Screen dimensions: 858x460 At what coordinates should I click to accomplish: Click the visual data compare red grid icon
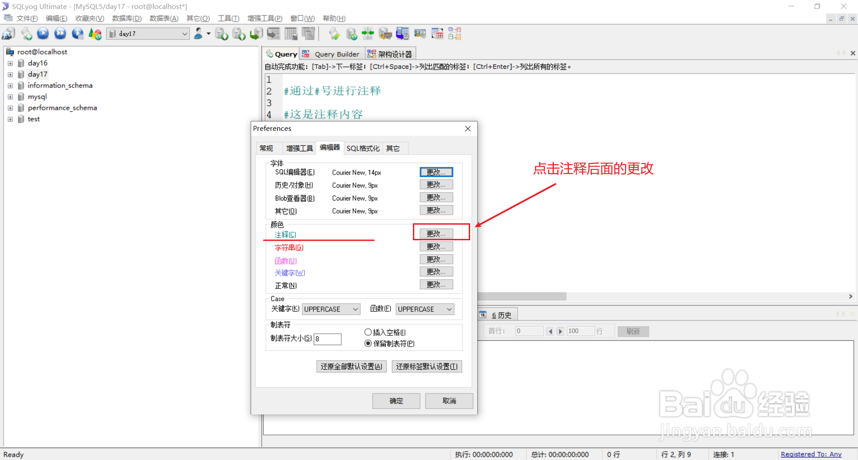coord(437,33)
